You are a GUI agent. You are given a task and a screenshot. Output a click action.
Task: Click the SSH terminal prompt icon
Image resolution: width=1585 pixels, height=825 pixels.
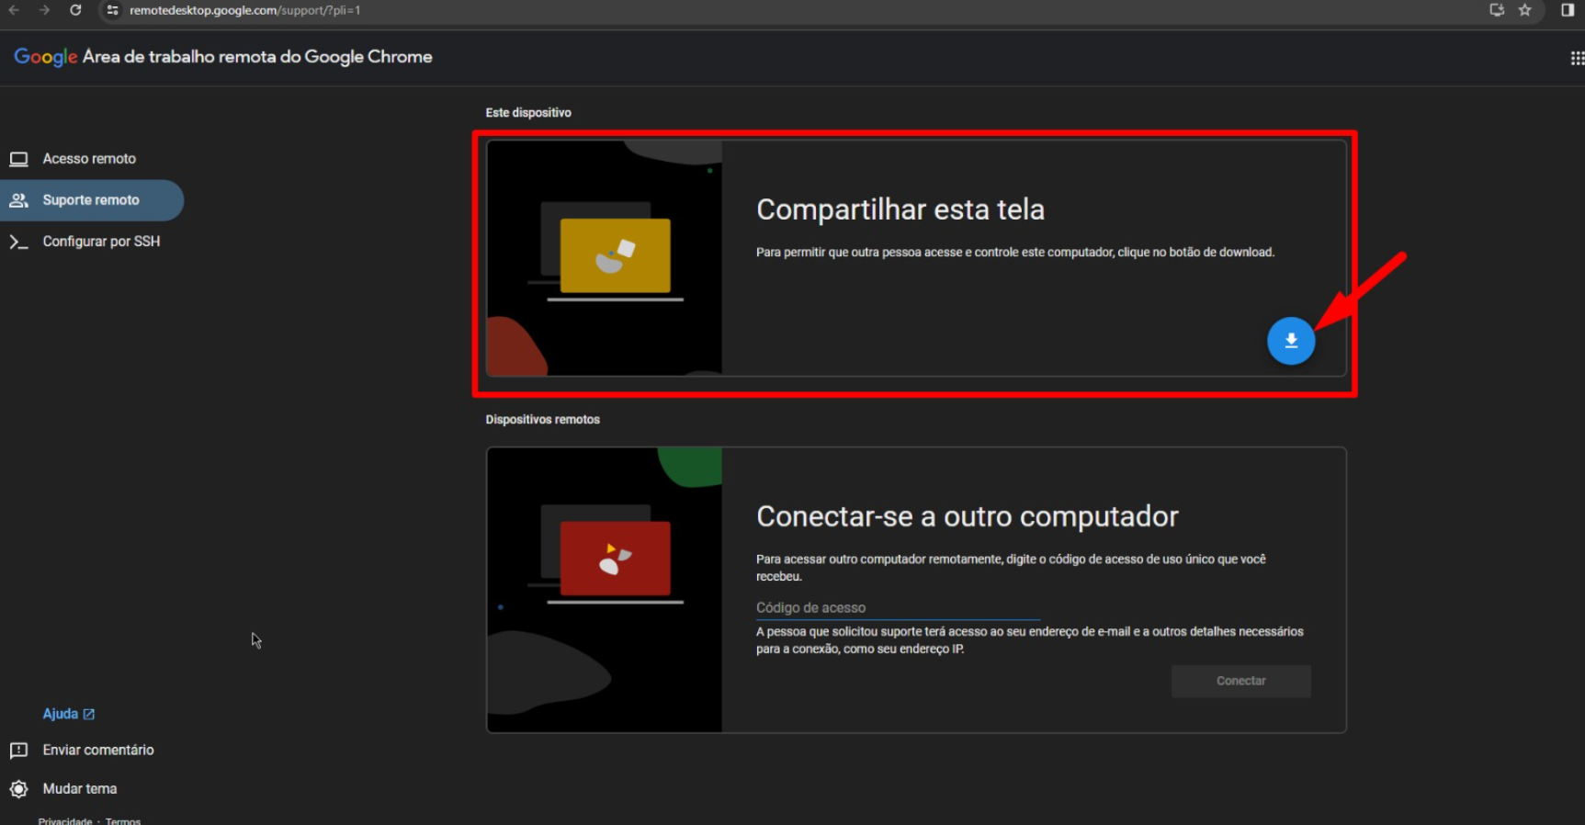point(18,242)
